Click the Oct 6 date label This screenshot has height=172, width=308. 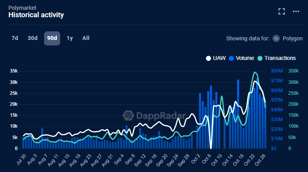[207, 159]
